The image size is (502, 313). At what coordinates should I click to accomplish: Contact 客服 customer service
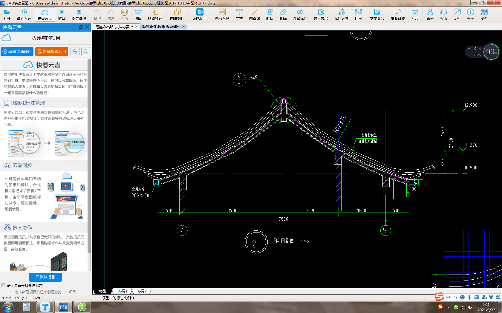[x=443, y=14]
